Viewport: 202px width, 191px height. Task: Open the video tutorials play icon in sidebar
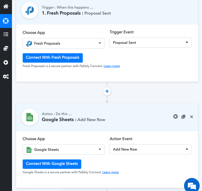[6, 62]
